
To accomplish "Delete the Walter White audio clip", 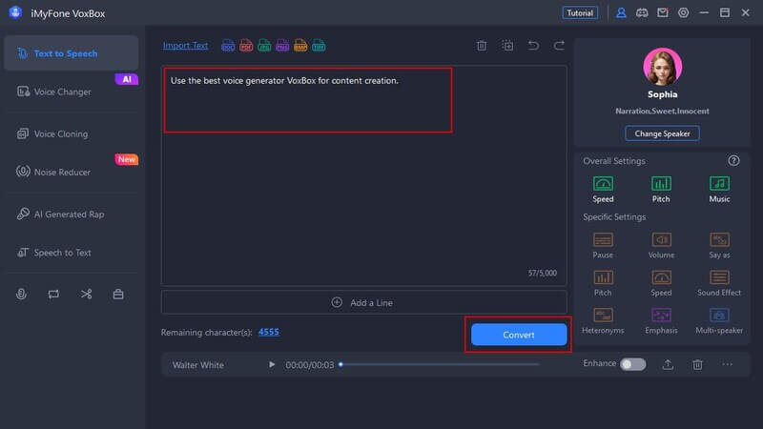I will (x=697, y=364).
